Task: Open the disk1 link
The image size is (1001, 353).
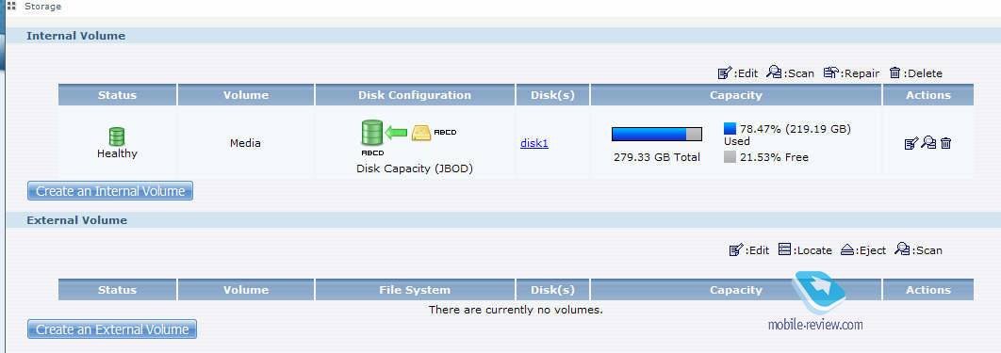Action: coord(534,143)
